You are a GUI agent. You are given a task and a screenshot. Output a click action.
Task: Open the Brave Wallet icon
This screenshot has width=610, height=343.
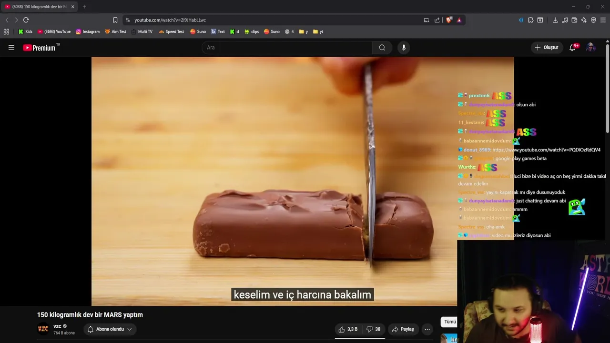click(x=574, y=20)
